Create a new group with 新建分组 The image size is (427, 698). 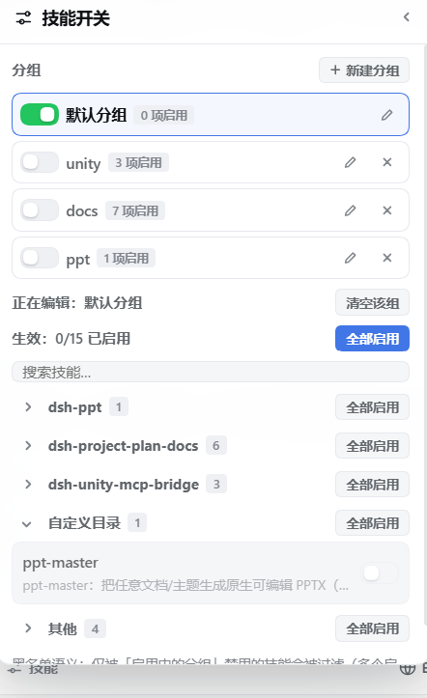[364, 70]
